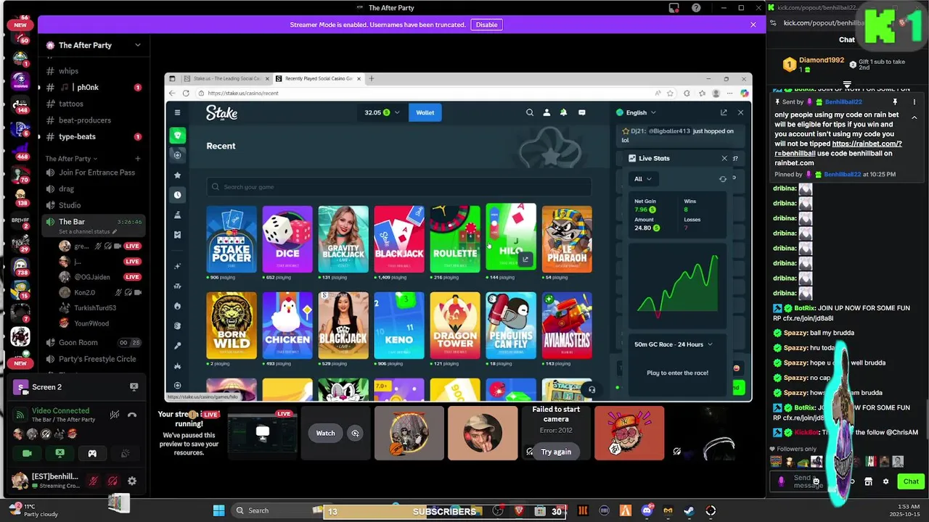
Task: Open the Stake notifications bell icon
Action: (564, 112)
